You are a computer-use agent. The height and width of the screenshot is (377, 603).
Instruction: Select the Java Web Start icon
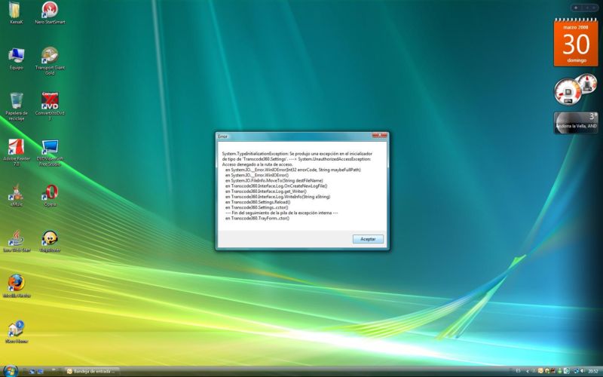(17, 241)
